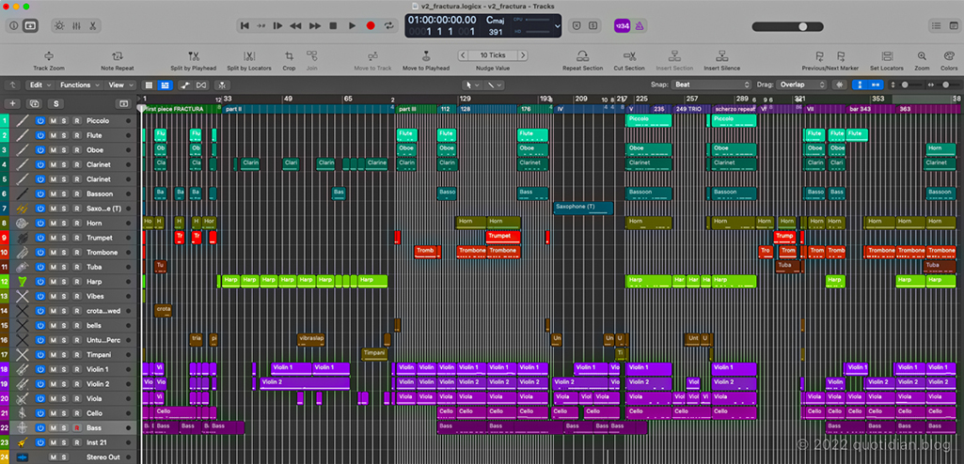Click the Cello track instrument icon
This screenshot has height=464, width=964.
[x=23, y=413]
